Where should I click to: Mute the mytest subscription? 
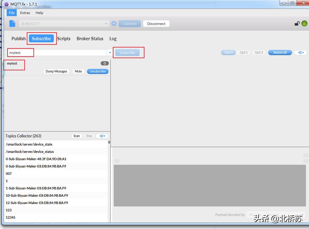point(78,71)
